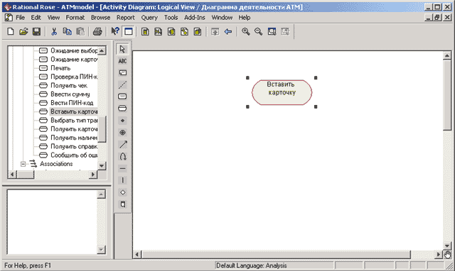Select Anchor Note to Item tool

coord(122,85)
